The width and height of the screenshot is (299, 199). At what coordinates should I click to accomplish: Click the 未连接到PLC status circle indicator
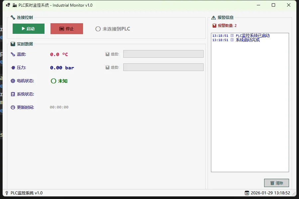click(98, 29)
